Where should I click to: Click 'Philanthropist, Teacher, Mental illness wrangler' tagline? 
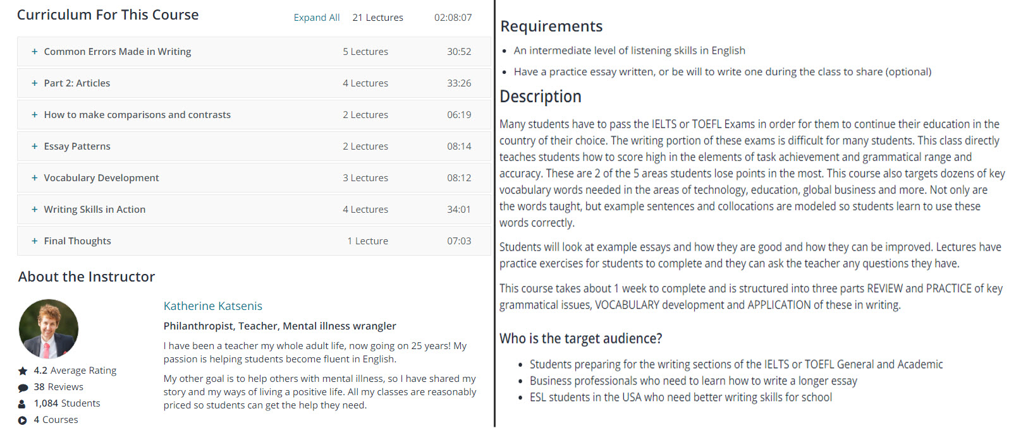[280, 326]
